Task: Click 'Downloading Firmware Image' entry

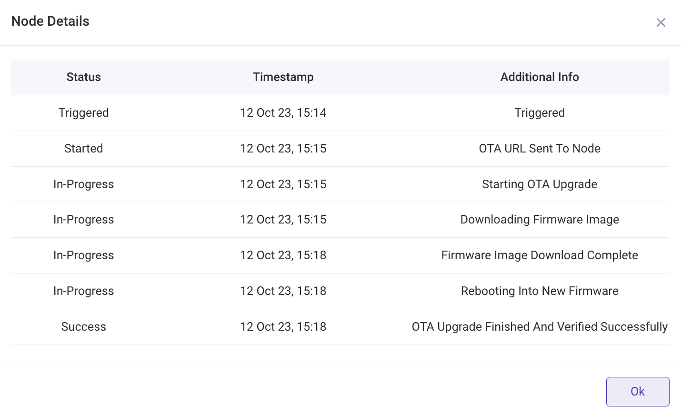Action: 540,220
